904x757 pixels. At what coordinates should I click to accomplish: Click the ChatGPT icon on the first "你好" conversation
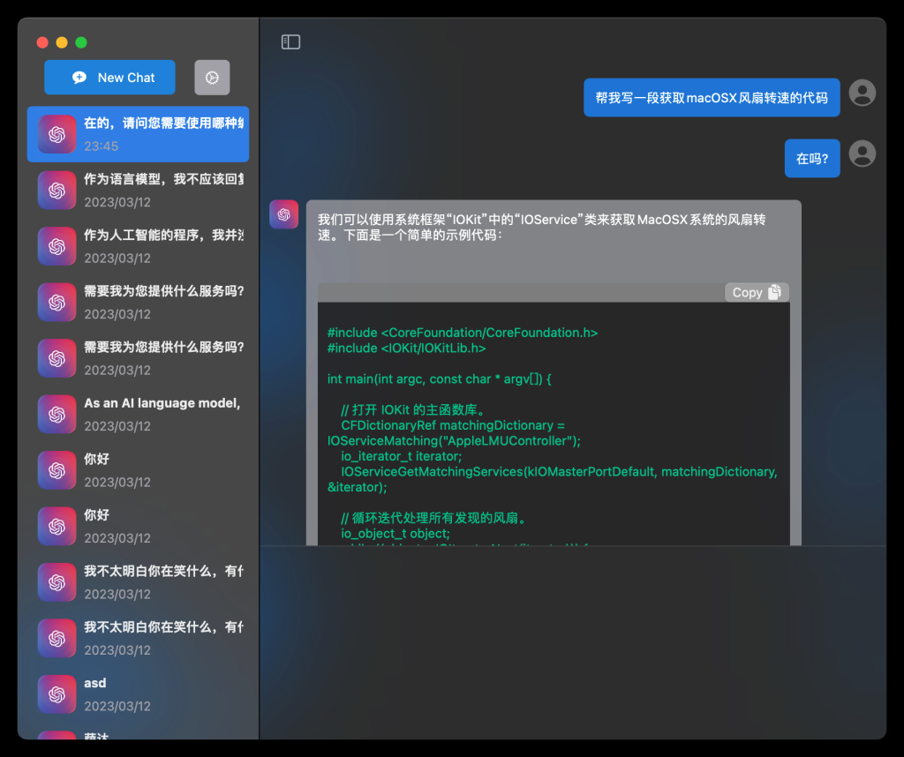click(56, 470)
